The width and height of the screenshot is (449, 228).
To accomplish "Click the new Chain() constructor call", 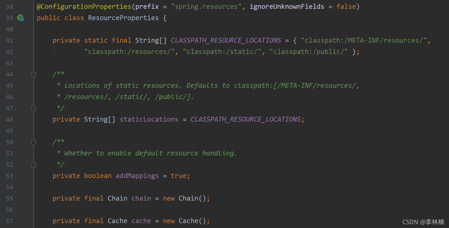I will tap(184, 198).
